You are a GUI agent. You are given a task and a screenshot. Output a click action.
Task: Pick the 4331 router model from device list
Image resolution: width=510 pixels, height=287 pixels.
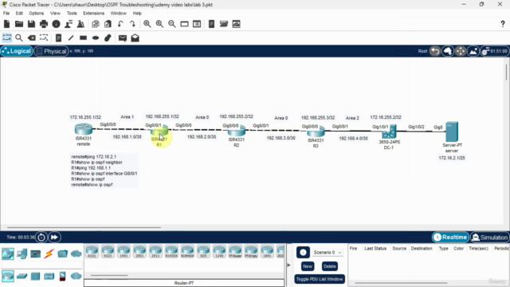92,252
